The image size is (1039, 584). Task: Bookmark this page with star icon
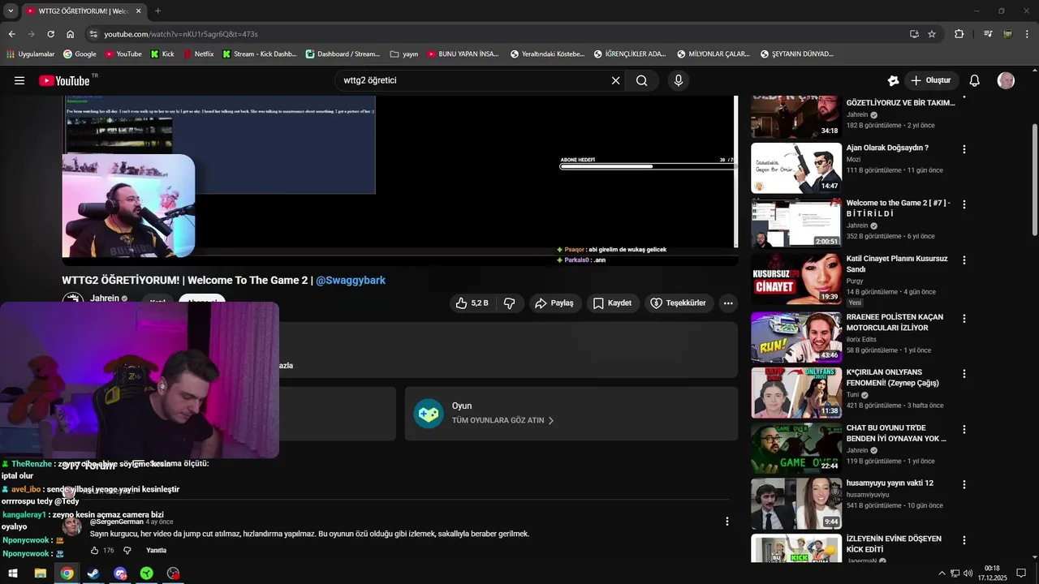pos(932,34)
